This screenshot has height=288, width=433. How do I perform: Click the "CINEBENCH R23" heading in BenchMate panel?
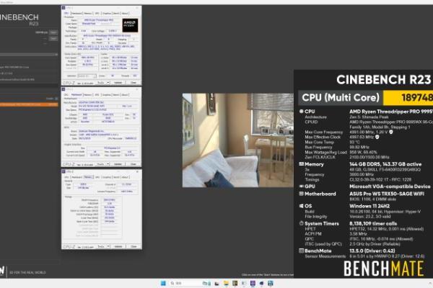point(384,80)
